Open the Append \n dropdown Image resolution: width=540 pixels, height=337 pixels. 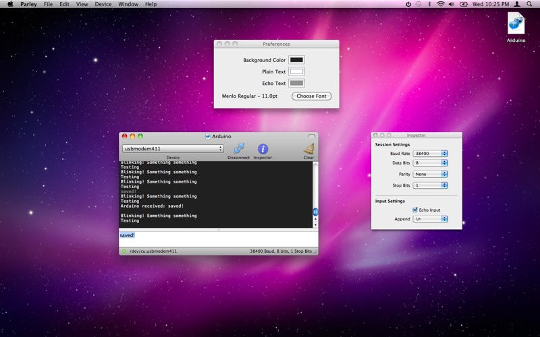pyautogui.click(x=430, y=219)
